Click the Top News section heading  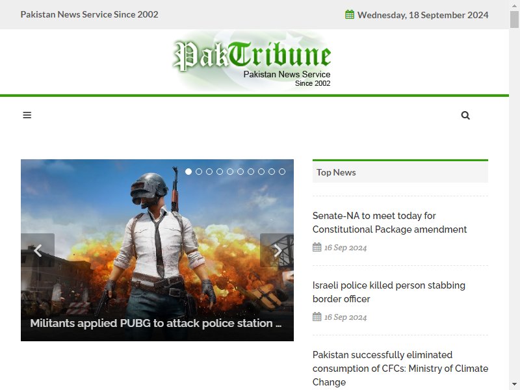(336, 172)
